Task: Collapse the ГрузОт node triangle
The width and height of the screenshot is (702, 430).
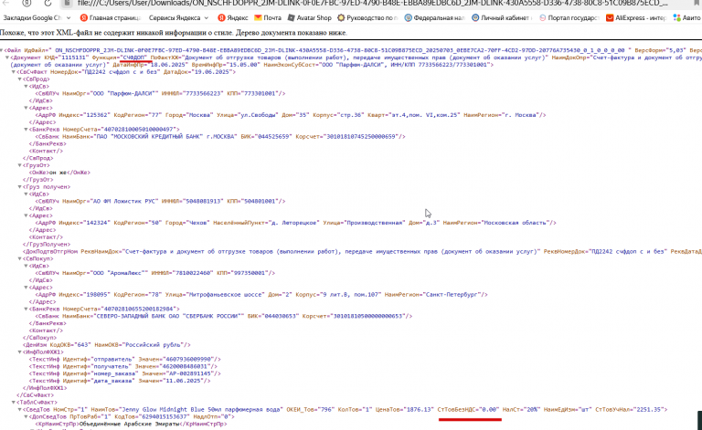Action: click(x=20, y=165)
